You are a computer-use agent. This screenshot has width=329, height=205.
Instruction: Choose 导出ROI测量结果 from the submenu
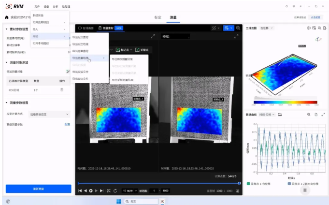coord(123,59)
